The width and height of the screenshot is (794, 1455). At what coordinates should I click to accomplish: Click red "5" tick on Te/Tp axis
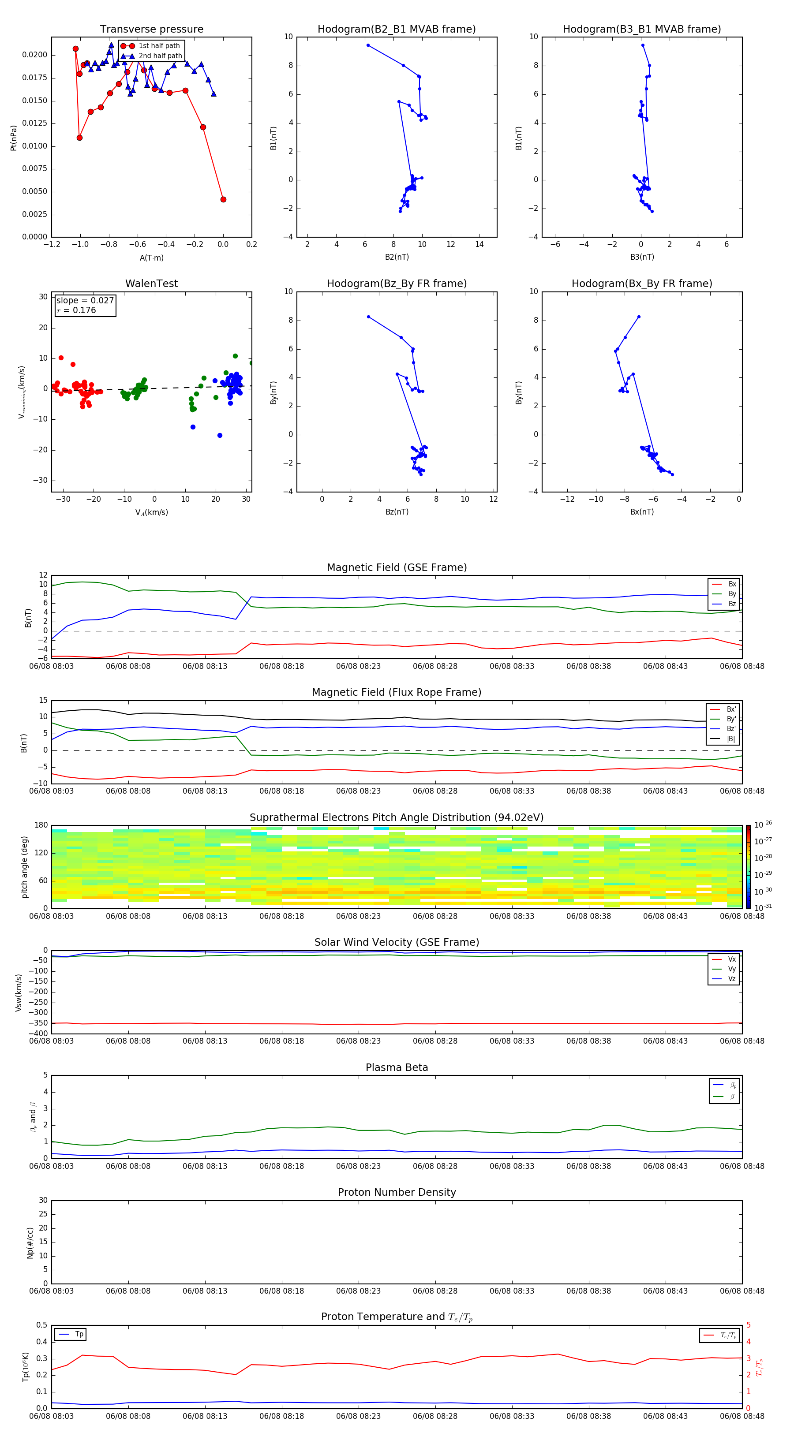(749, 1325)
